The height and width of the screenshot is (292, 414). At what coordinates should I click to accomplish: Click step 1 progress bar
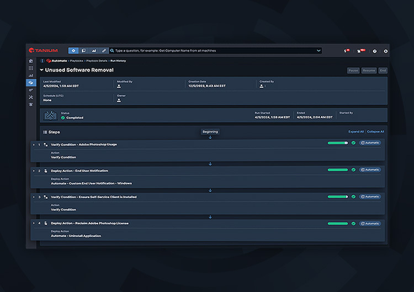338,143
